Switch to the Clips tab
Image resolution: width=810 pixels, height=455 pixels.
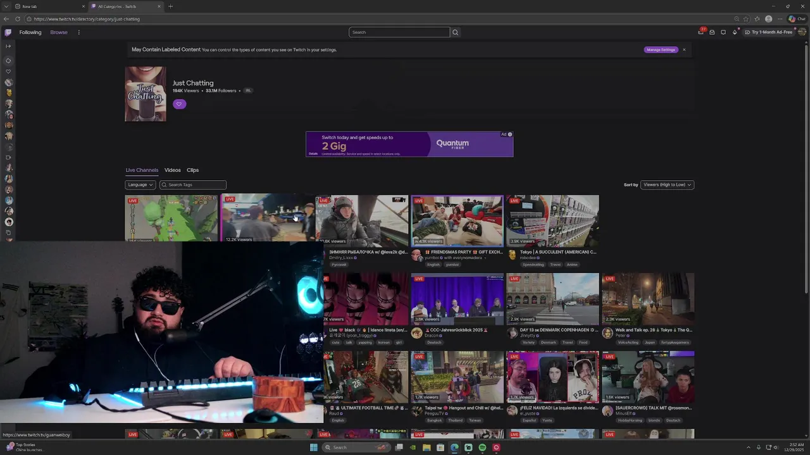[193, 170]
